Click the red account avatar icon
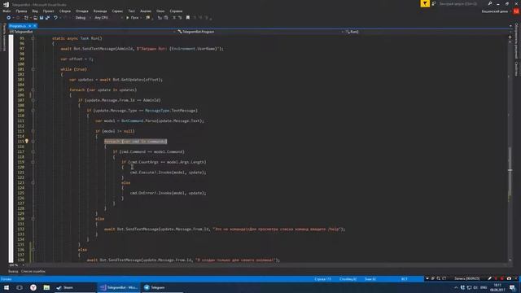Screen dimensions: 521x293 click(516, 11)
